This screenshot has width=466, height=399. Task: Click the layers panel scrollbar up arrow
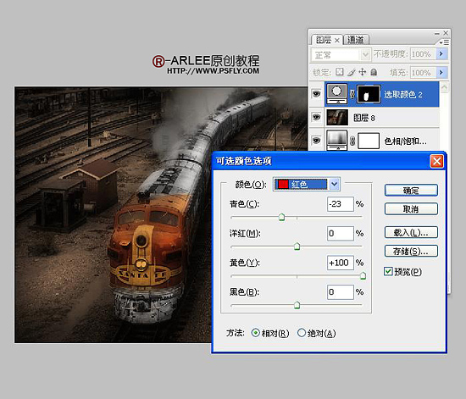[x=444, y=87]
